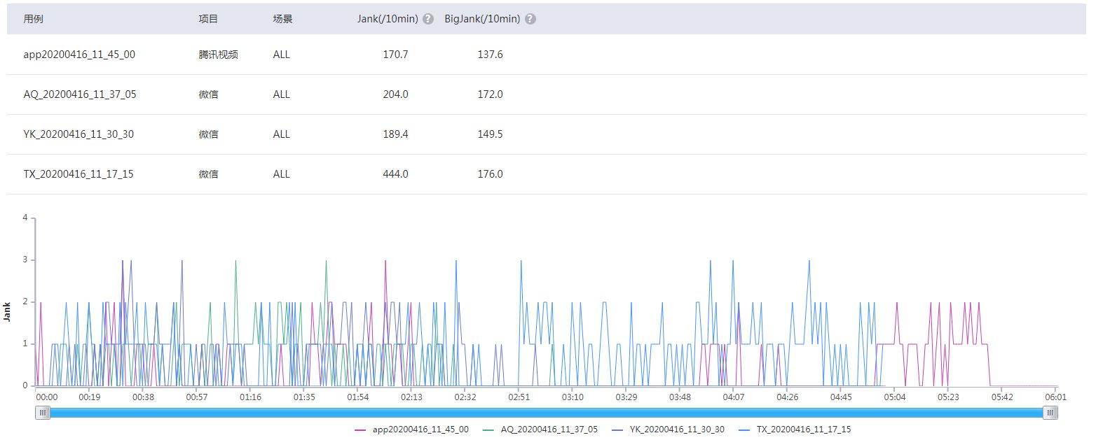Image resolution: width=1096 pixels, height=440 pixels.
Task: Hide the TX_20200416_11_17_15 series in legend
Action: [795, 430]
